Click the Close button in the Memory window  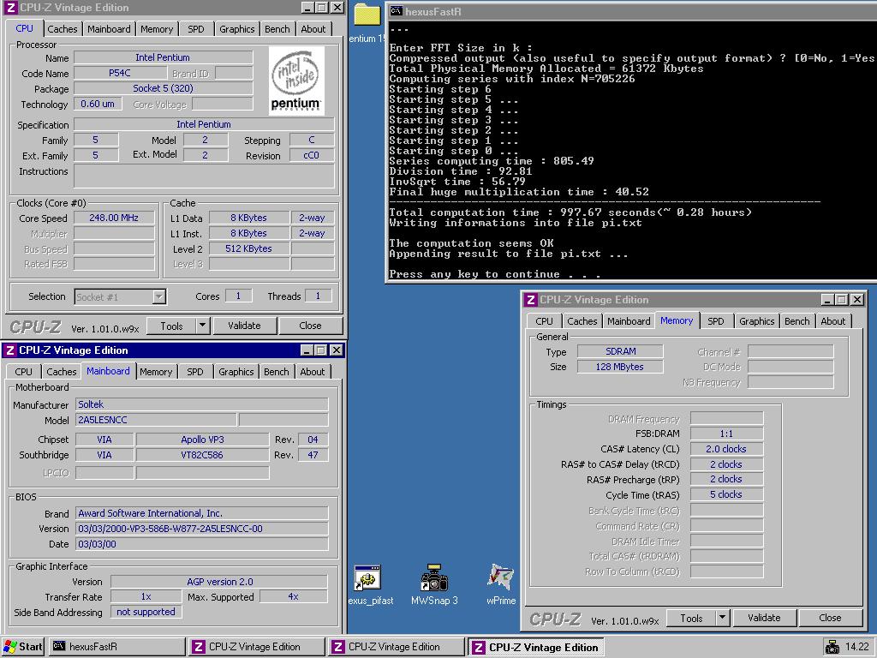(830, 618)
